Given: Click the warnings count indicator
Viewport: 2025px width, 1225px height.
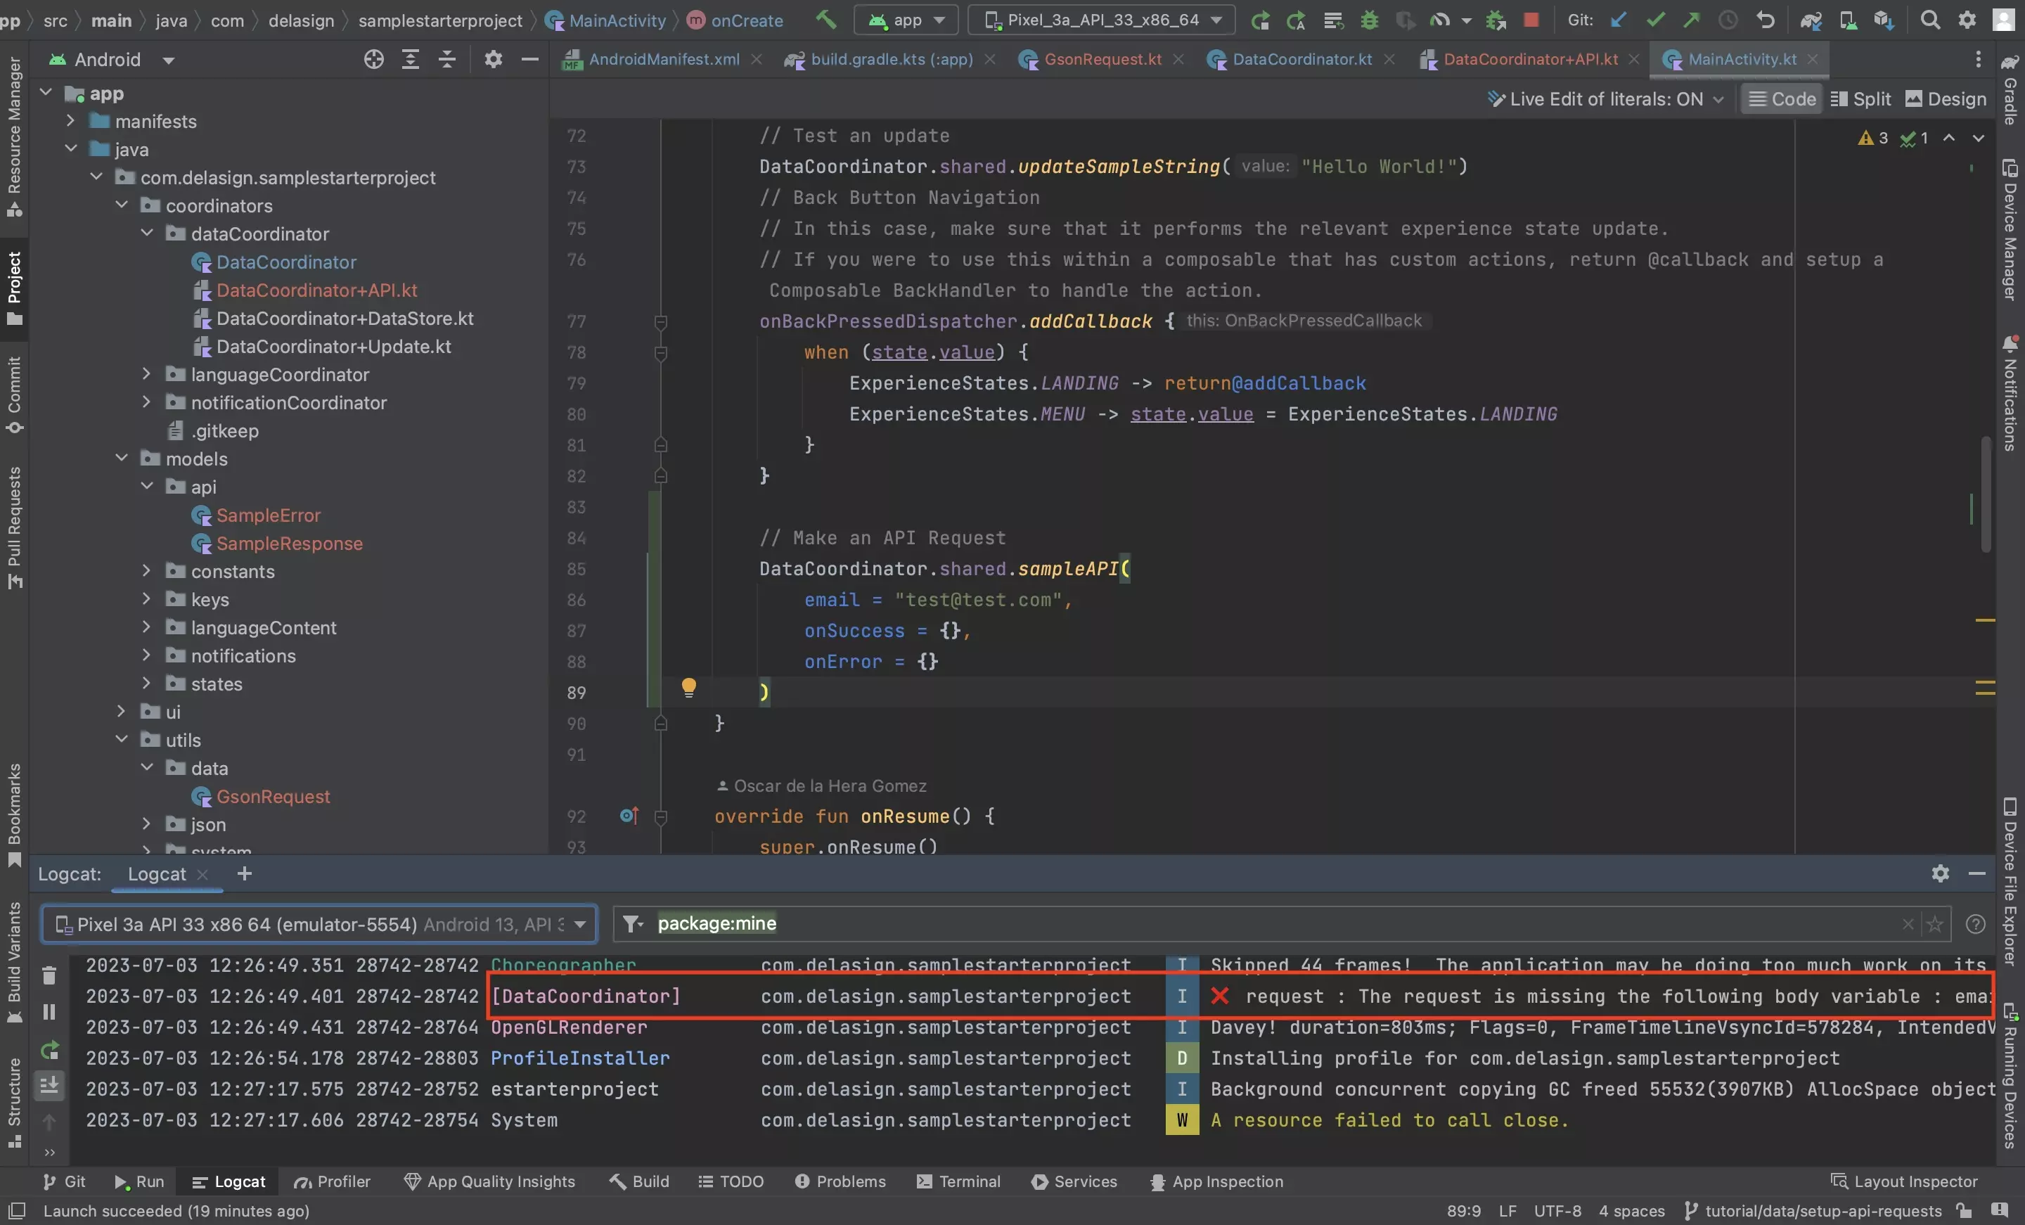Looking at the screenshot, I should 1873,138.
